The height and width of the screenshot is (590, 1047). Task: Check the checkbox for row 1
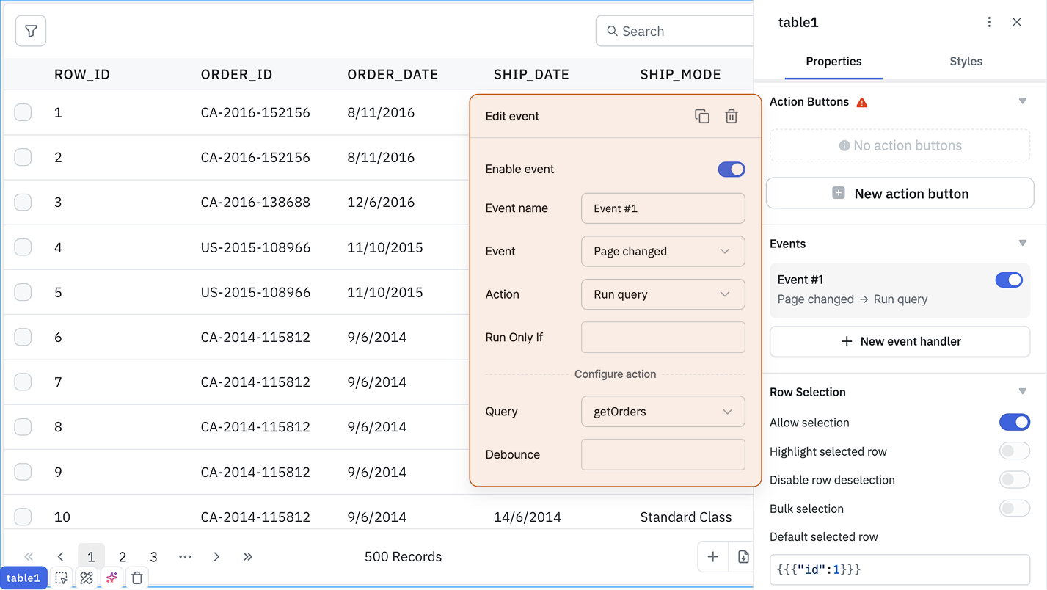tap(23, 112)
